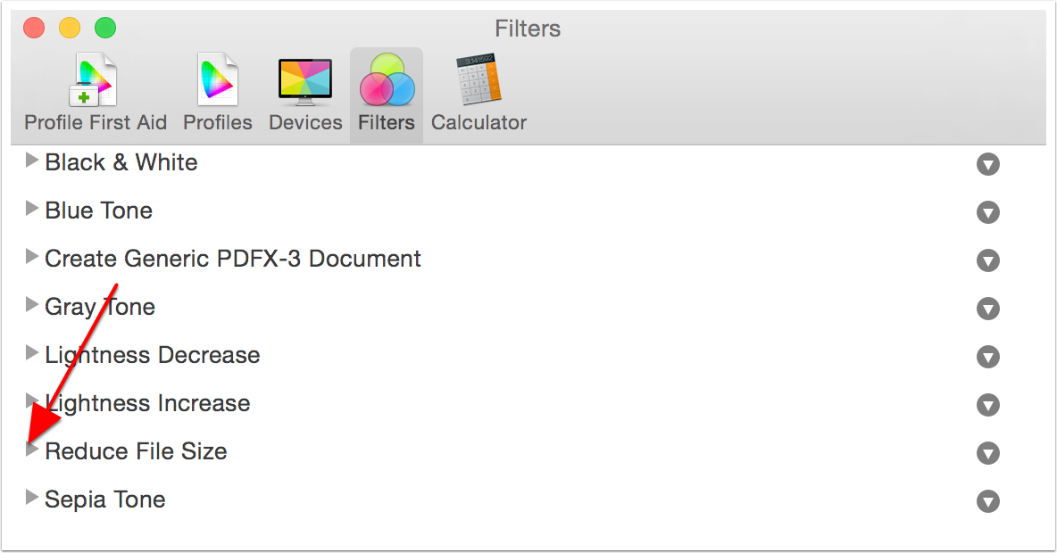
Task: Open dropdown menu for Lightness Decrease
Action: click(987, 357)
